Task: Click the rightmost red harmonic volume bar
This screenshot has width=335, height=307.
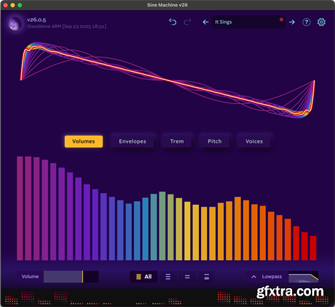Action: pyautogui.click(x=313, y=248)
